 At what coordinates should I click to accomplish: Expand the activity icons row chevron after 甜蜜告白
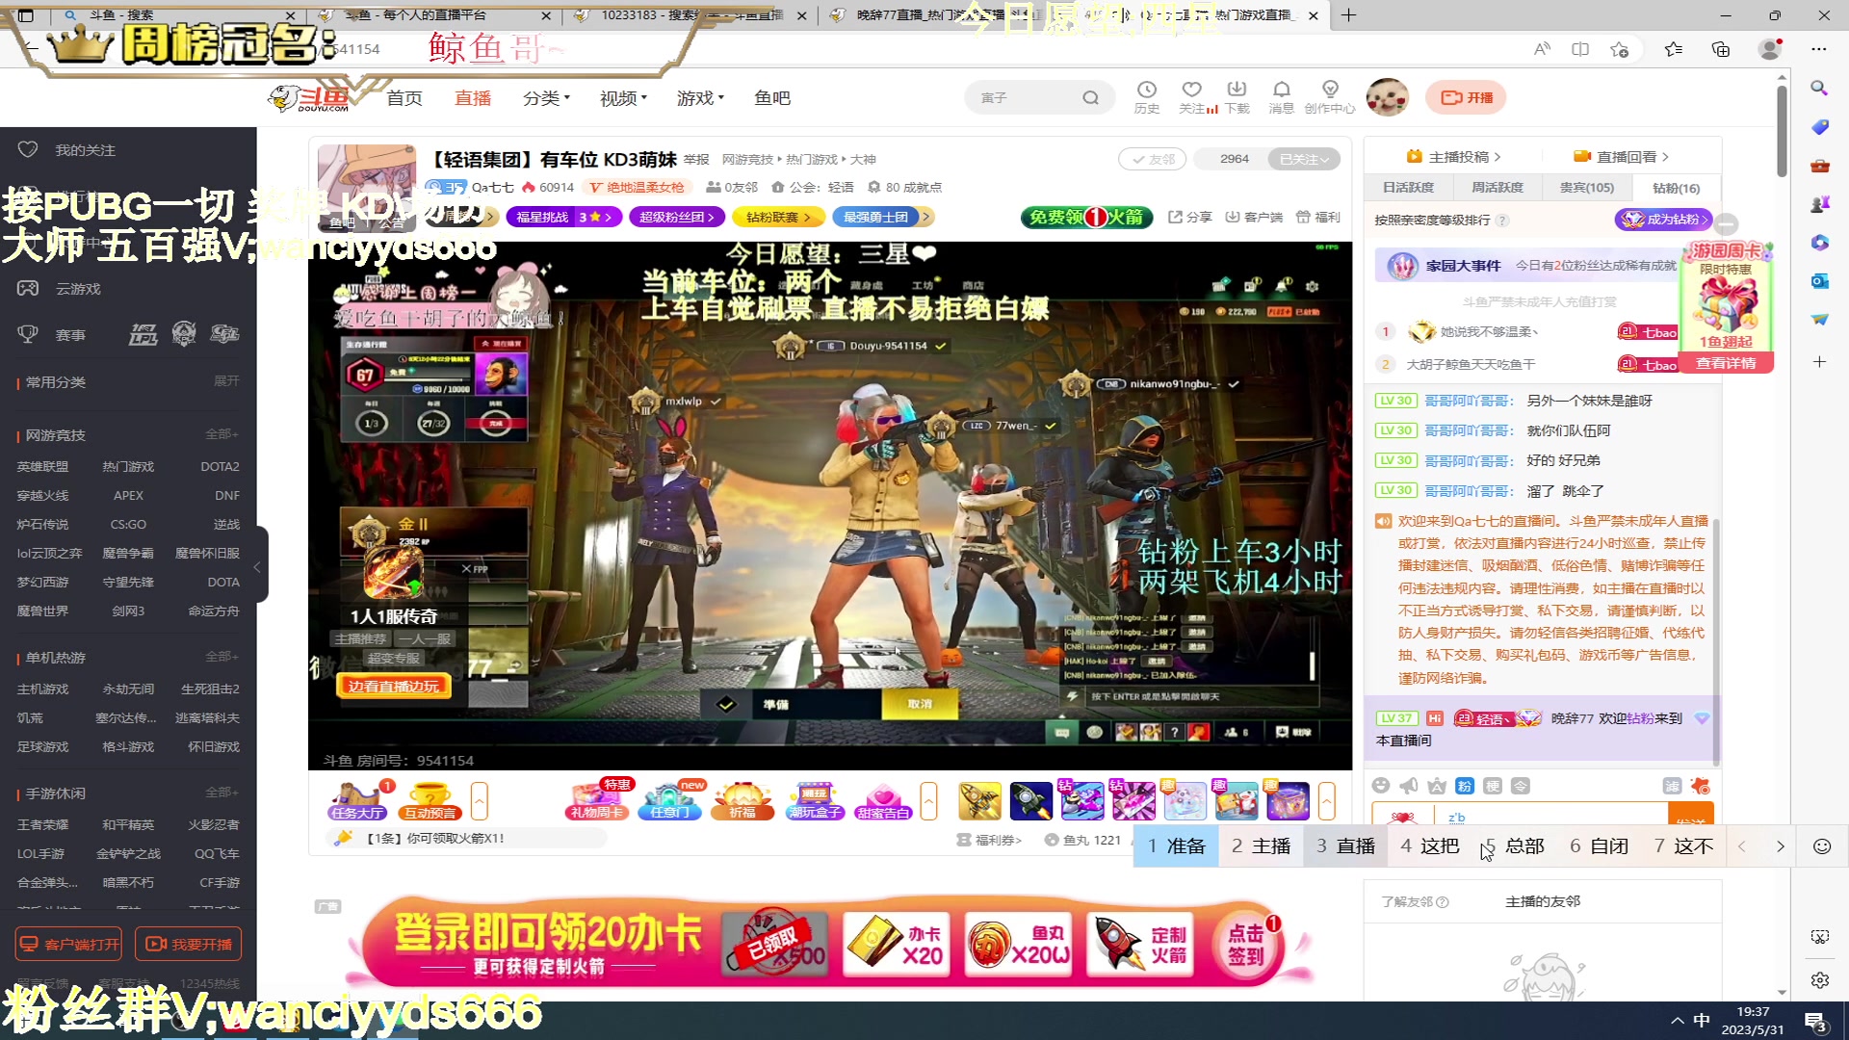pos(928,801)
